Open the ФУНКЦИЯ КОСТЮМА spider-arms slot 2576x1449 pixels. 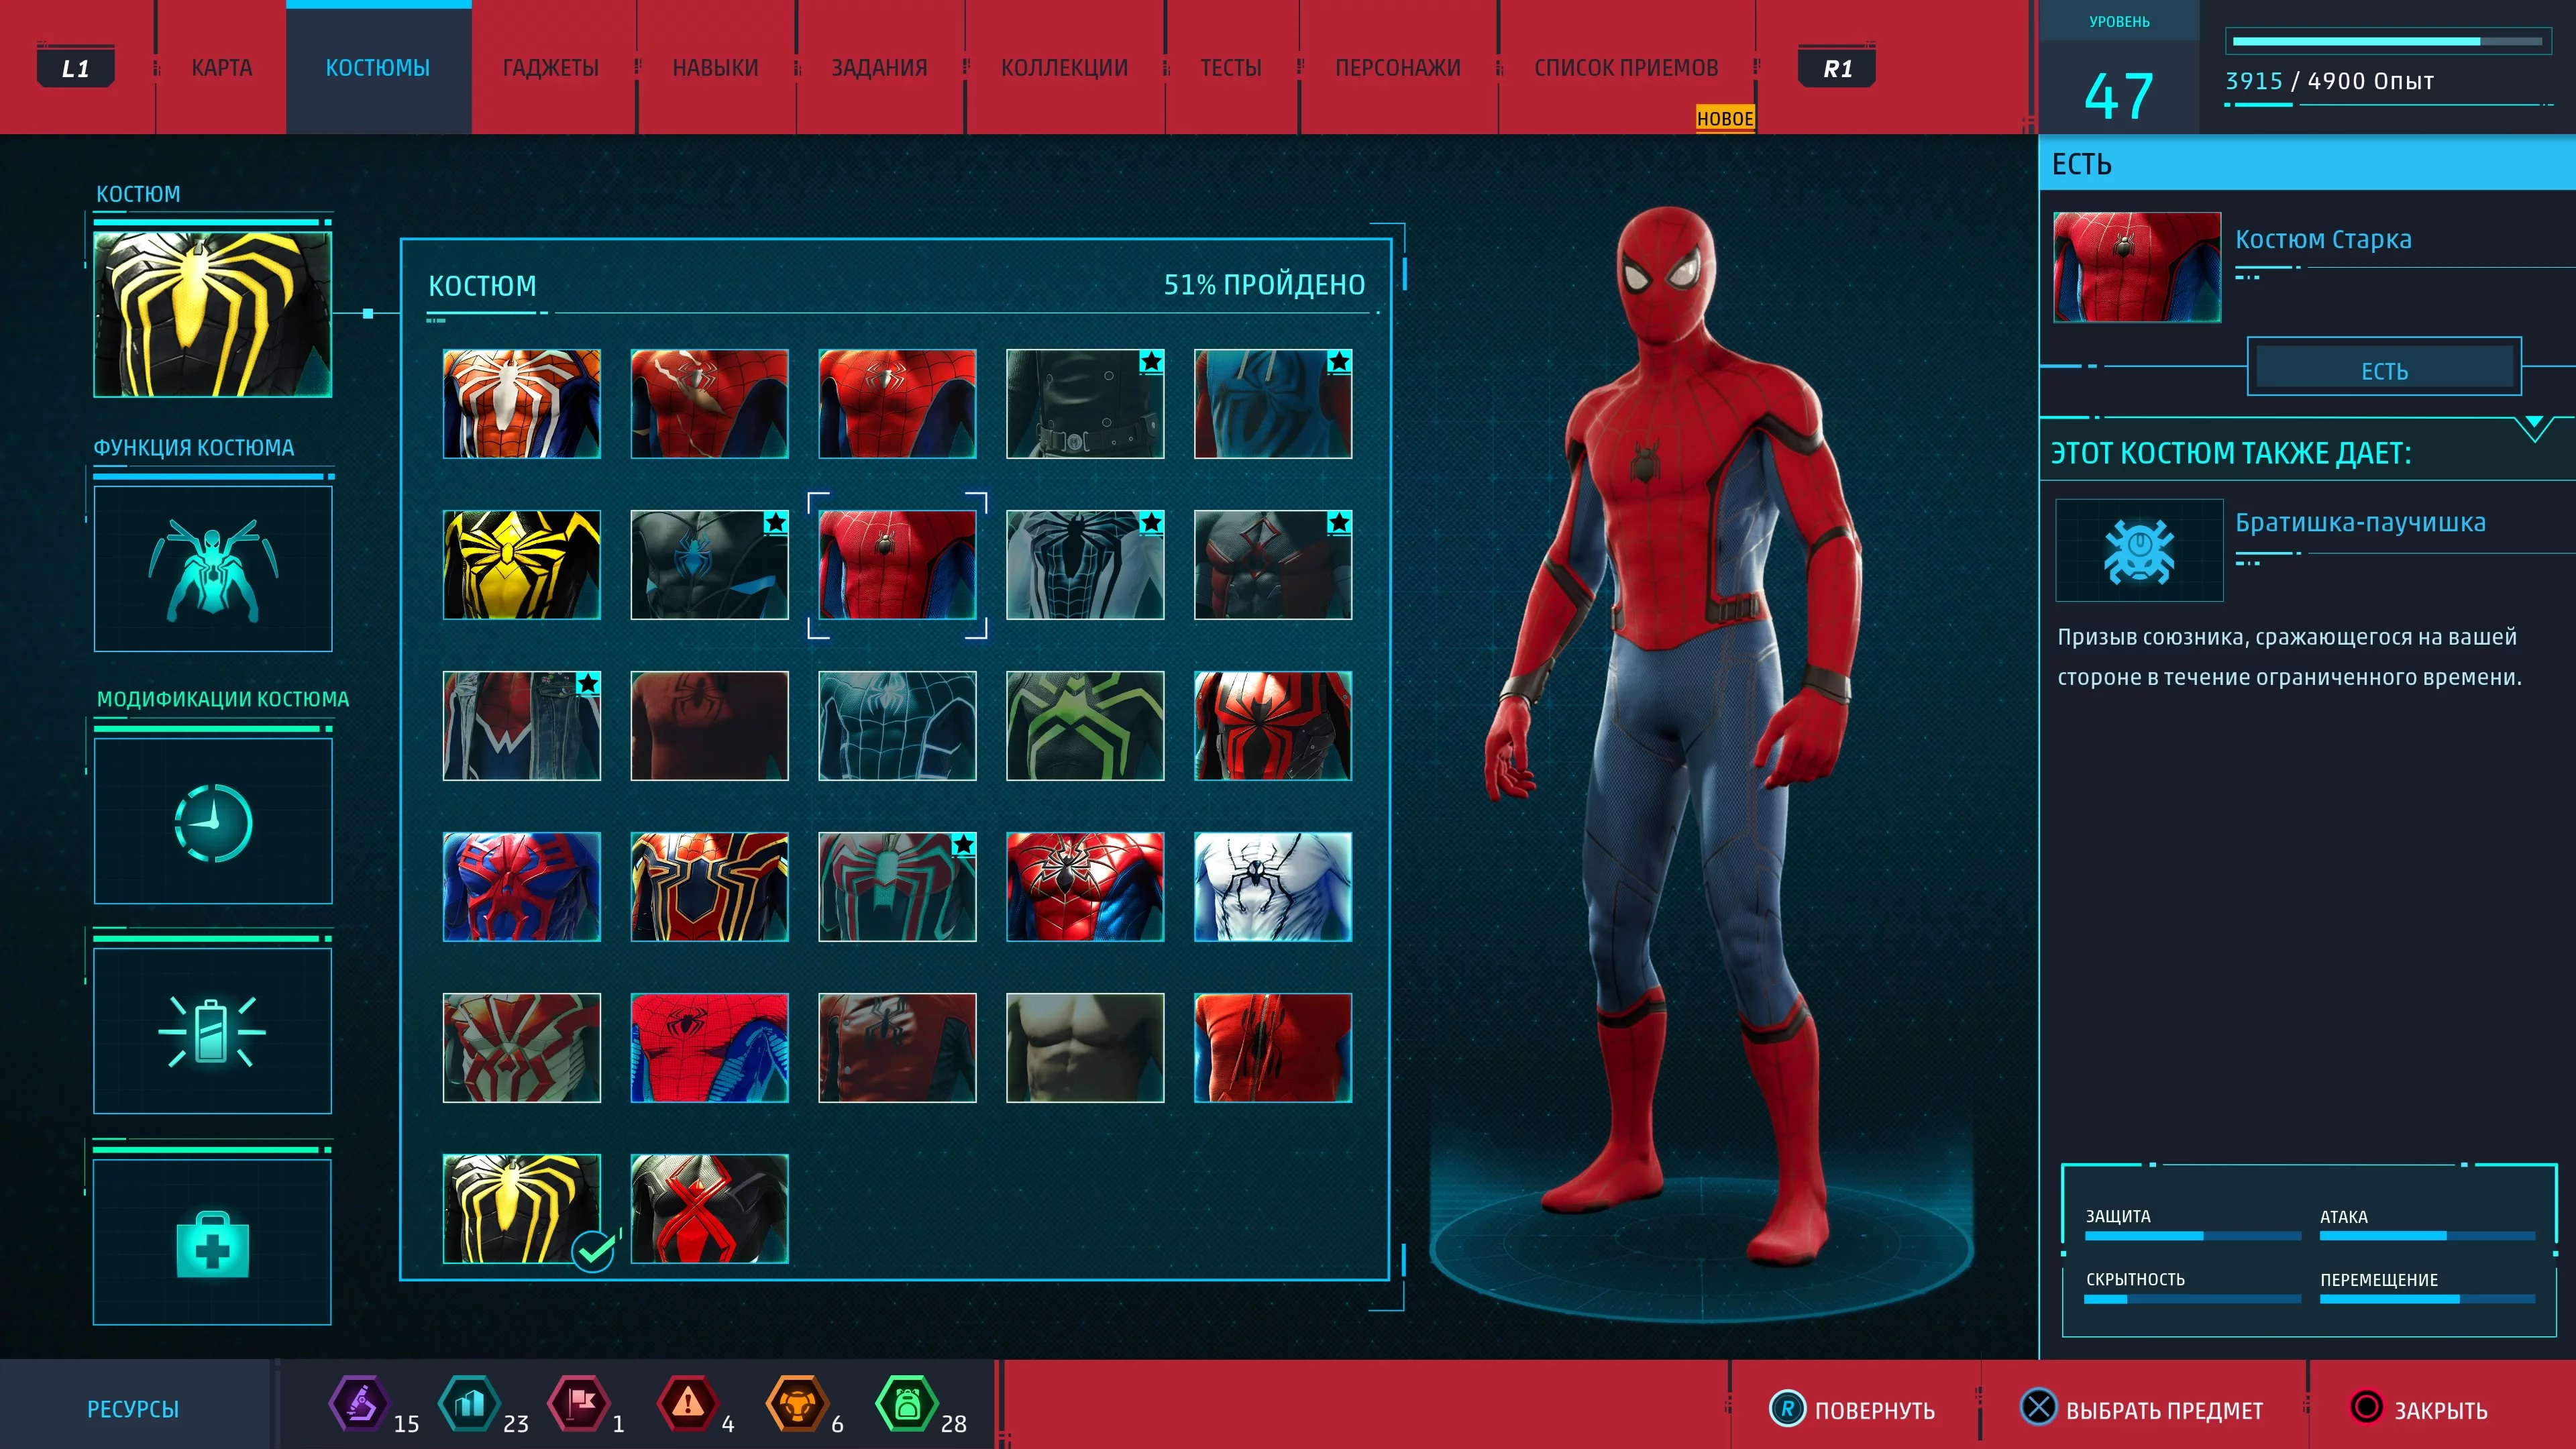(x=213, y=569)
